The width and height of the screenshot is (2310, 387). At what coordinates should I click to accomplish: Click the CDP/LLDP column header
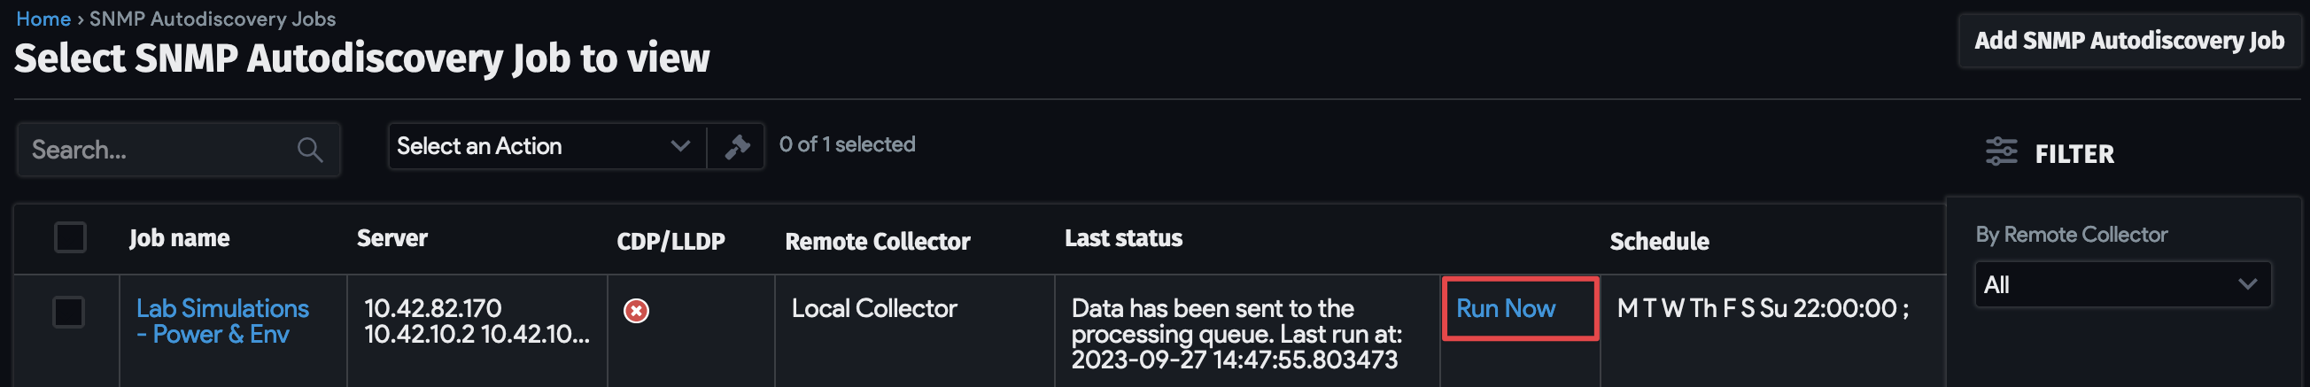pos(671,242)
